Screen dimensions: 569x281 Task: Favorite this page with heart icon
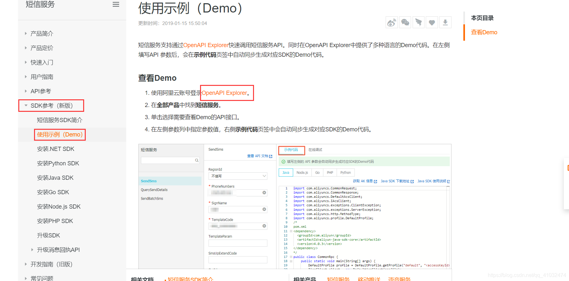click(432, 22)
